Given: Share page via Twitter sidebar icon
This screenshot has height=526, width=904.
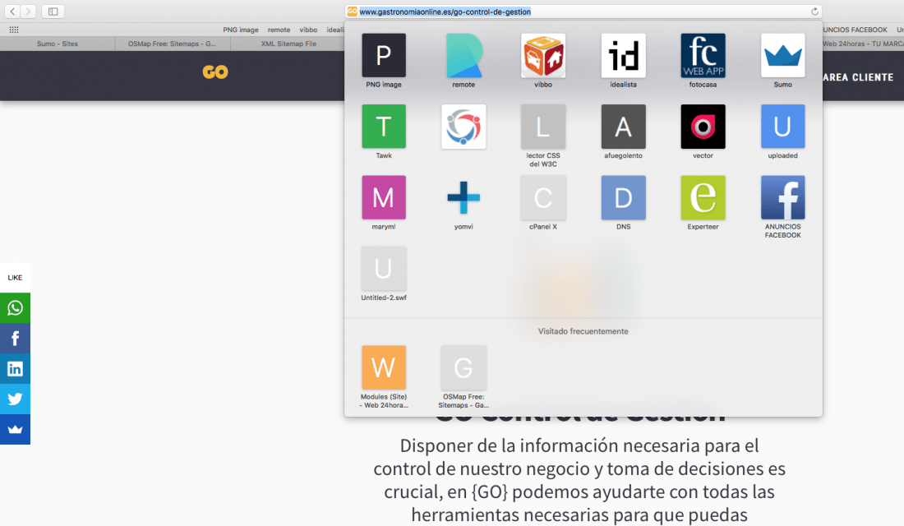Looking at the screenshot, I should coord(15,399).
